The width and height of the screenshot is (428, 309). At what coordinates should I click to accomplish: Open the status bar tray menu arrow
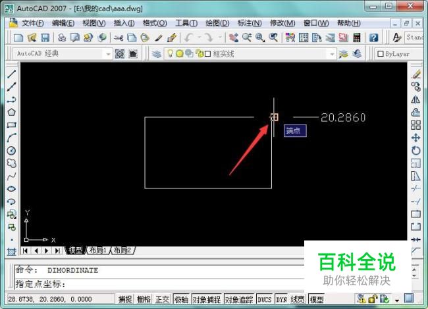397,300
